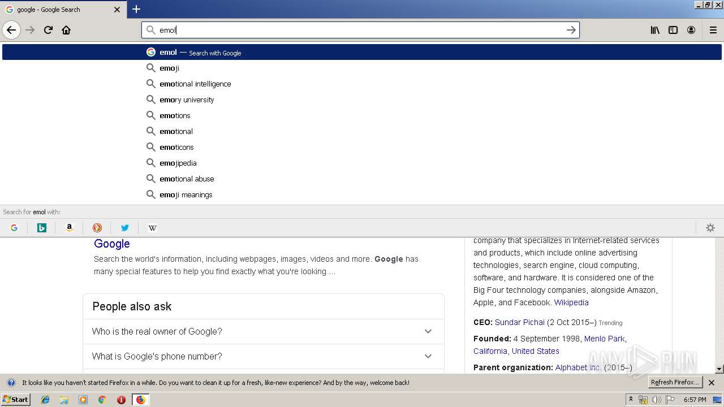Dismiss the Refresh Firefox notification bar
The width and height of the screenshot is (724, 407).
click(x=712, y=383)
